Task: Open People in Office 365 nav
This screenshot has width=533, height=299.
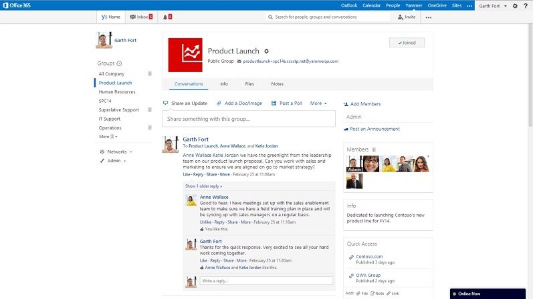Action: [x=393, y=5]
